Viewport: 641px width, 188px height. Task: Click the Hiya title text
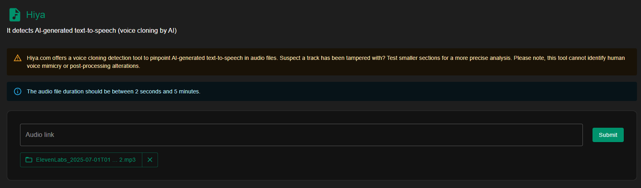pyautogui.click(x=36, y=15)
